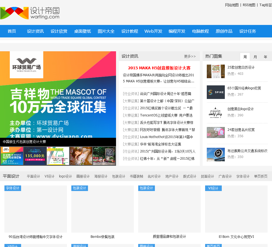Viewport: 272px width, 247px height.
Task: Click the 24款创意名片欣赏 thumbnail image
Action: coord(216,133)
